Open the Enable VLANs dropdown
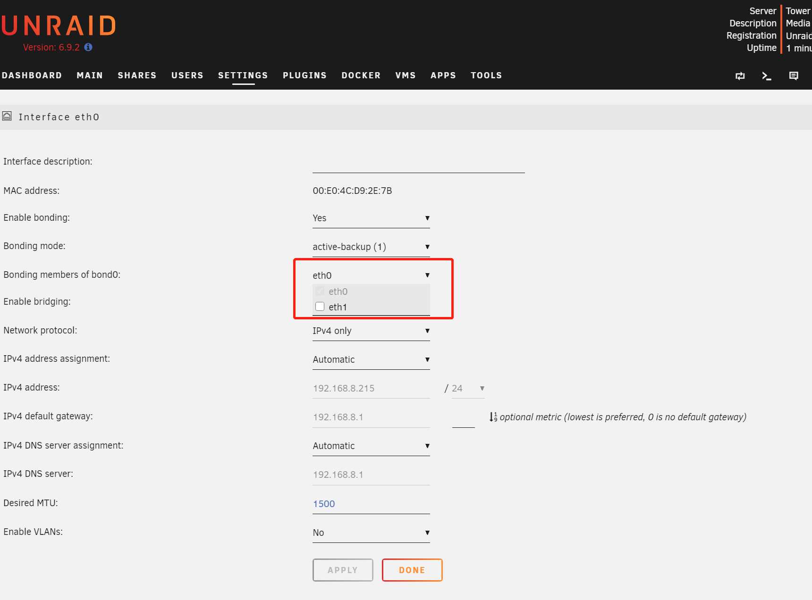 371,533
